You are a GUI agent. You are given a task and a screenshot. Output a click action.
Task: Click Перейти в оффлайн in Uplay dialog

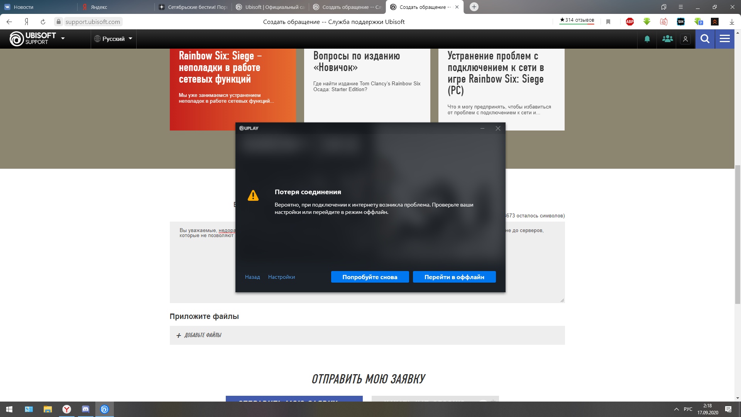click(454, 277)
